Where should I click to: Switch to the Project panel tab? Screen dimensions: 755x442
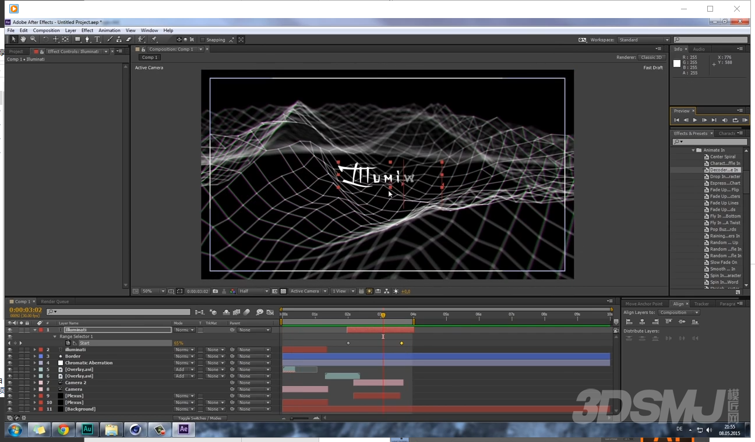click(16, 51)
